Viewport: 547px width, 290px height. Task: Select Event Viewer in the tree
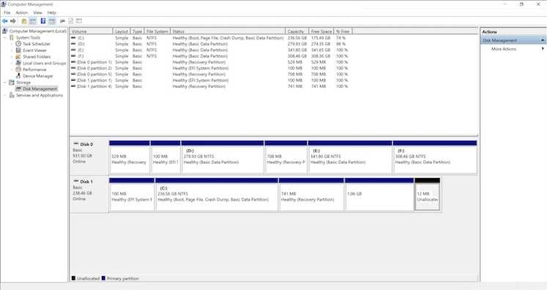(34, 51)
